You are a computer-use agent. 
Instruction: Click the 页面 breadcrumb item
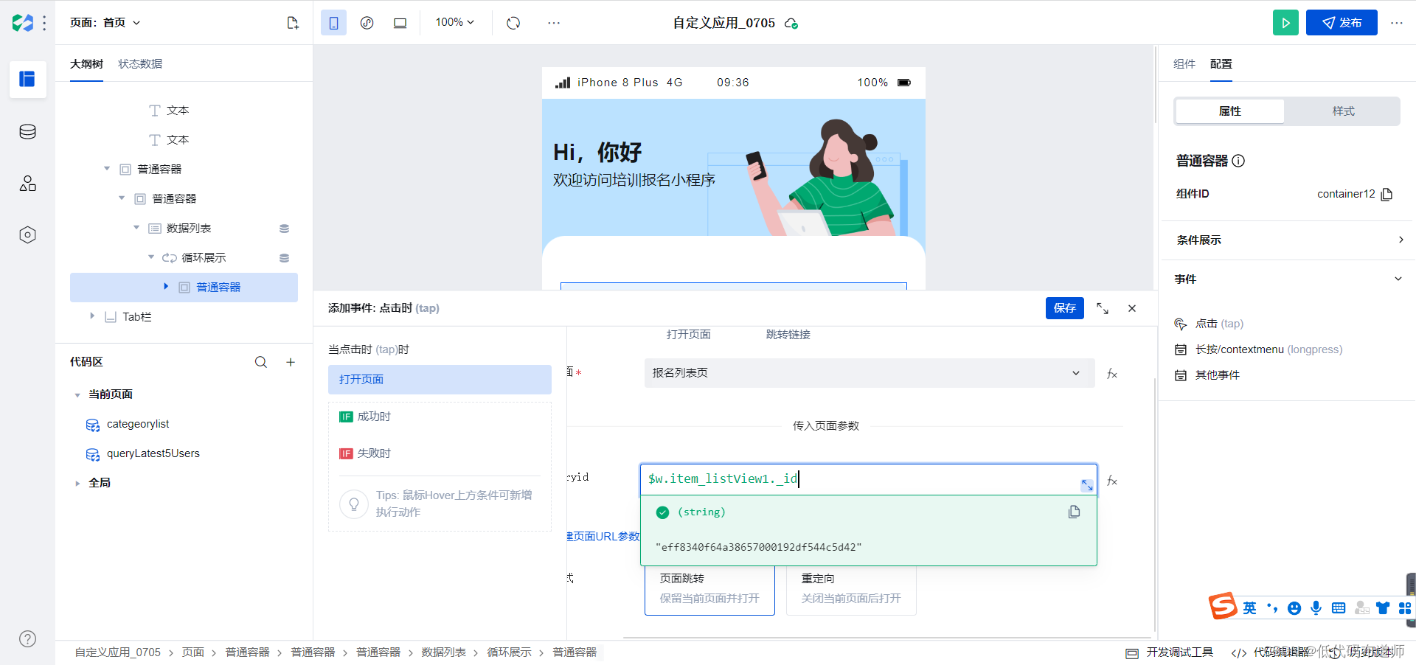point(193,652)
